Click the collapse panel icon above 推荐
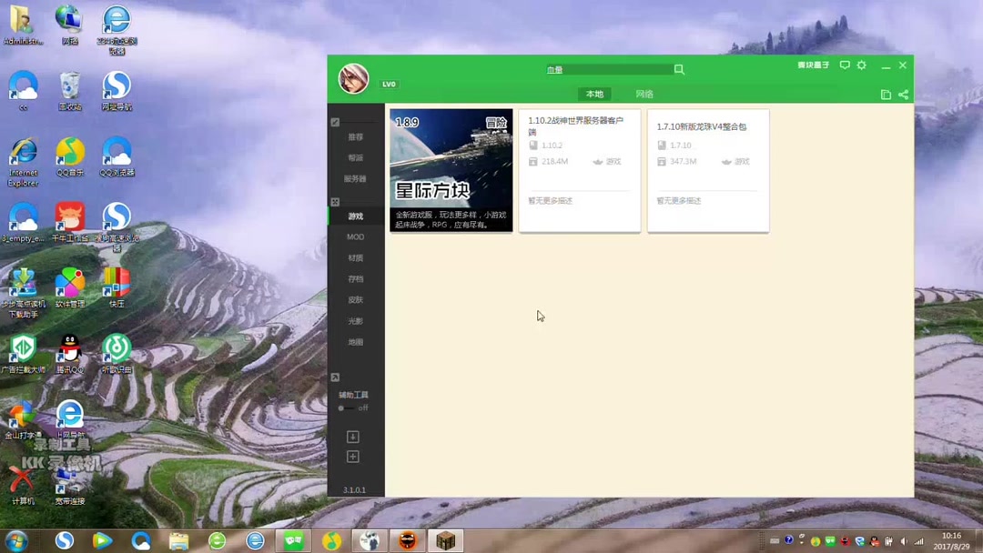Image resolution: width=983 pixels, height=553 pixels. [x=335, y=121]
